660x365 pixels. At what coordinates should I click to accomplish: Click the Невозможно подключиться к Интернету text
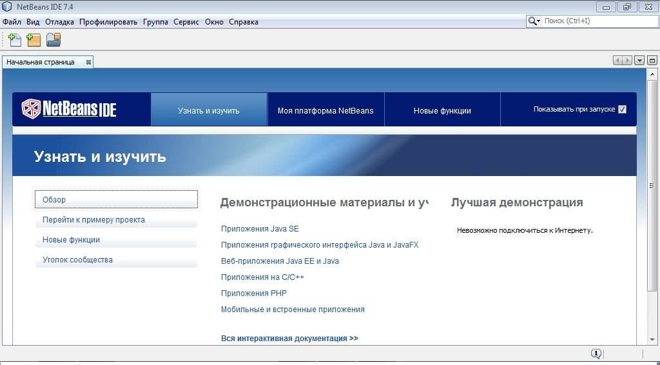coord(525,230)
